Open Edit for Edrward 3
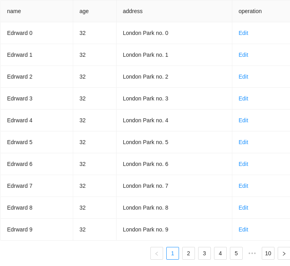Viewport: 290px width, 266px height. click(243, 98)
